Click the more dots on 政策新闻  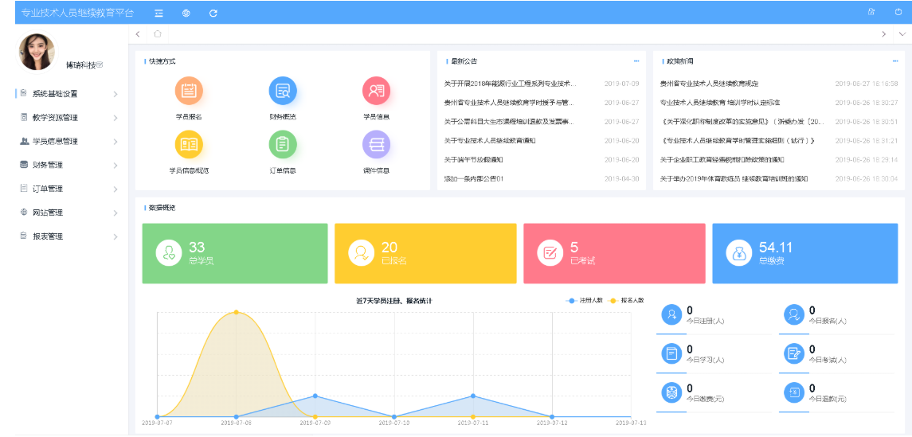(x=895, y=60)
